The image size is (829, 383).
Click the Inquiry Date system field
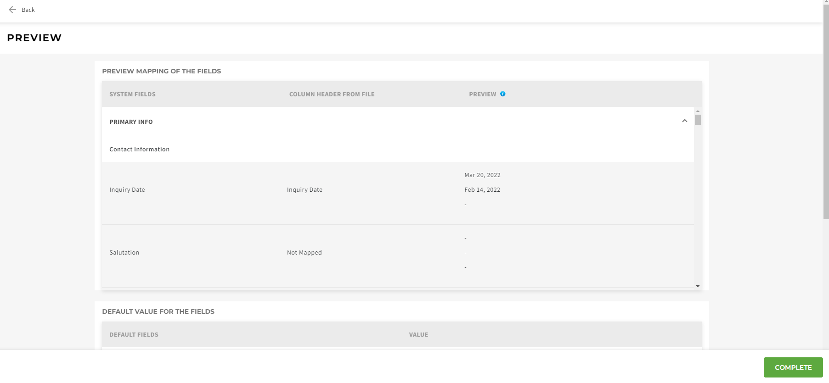coord(127,190)
